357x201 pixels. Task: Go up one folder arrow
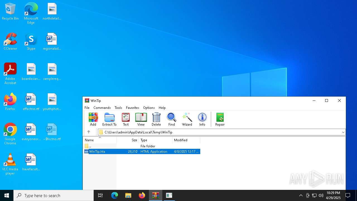(89, 132)
